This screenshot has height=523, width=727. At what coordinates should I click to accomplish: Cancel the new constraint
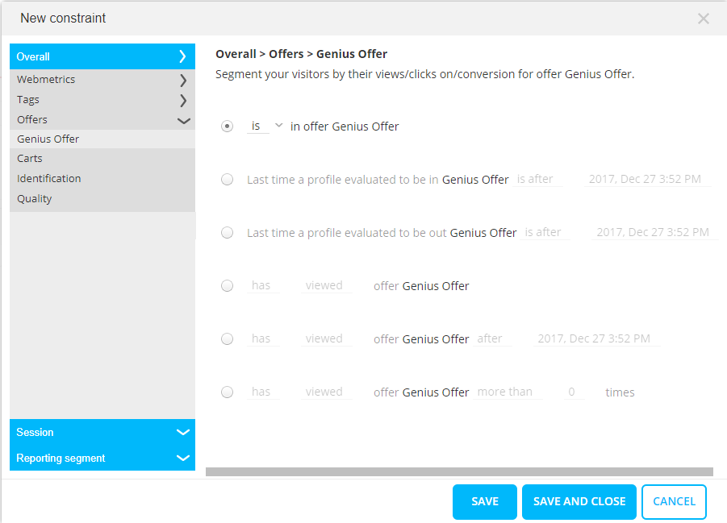(x=674, y=501)
